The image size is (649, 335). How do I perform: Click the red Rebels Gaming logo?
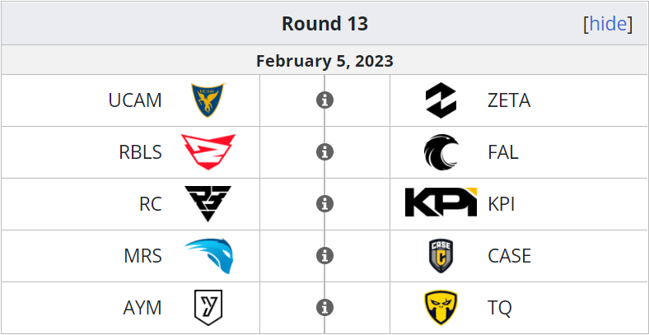[208, 151]
